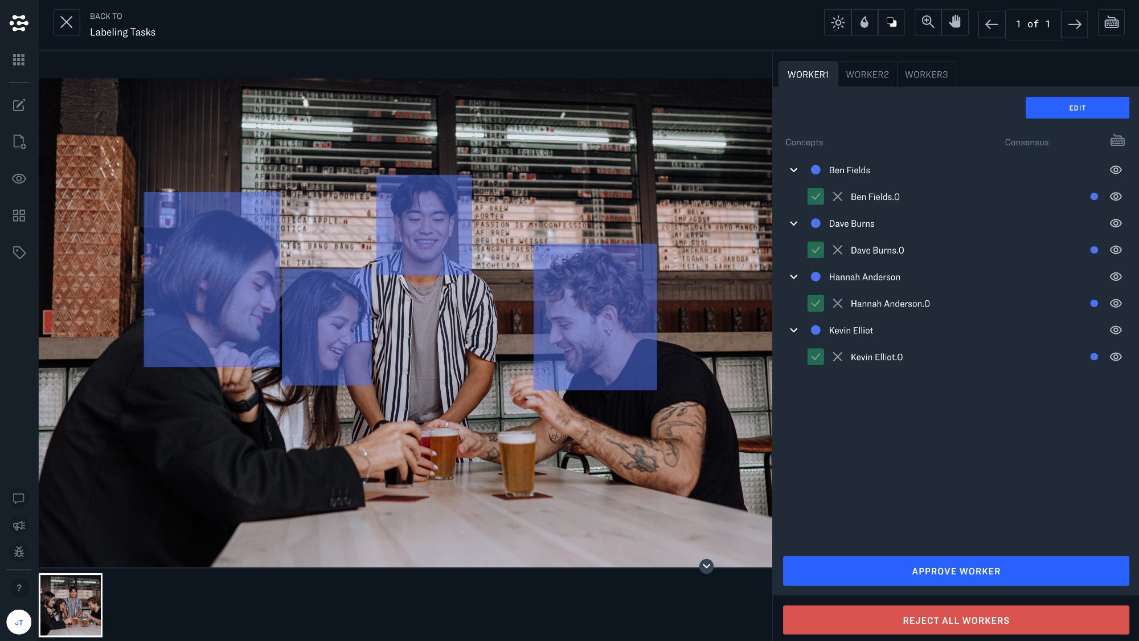Click the blue color dot beside Hannah Anderson

point(816,277)
